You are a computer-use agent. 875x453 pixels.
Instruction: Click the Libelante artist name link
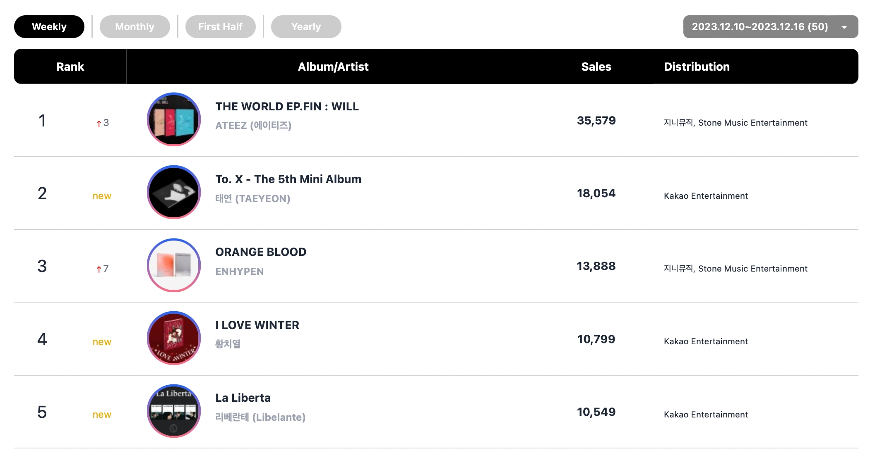click(260, 417)
